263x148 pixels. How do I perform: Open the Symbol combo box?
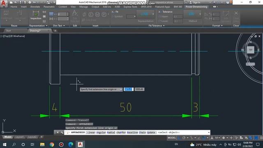(x=131, y=16)
